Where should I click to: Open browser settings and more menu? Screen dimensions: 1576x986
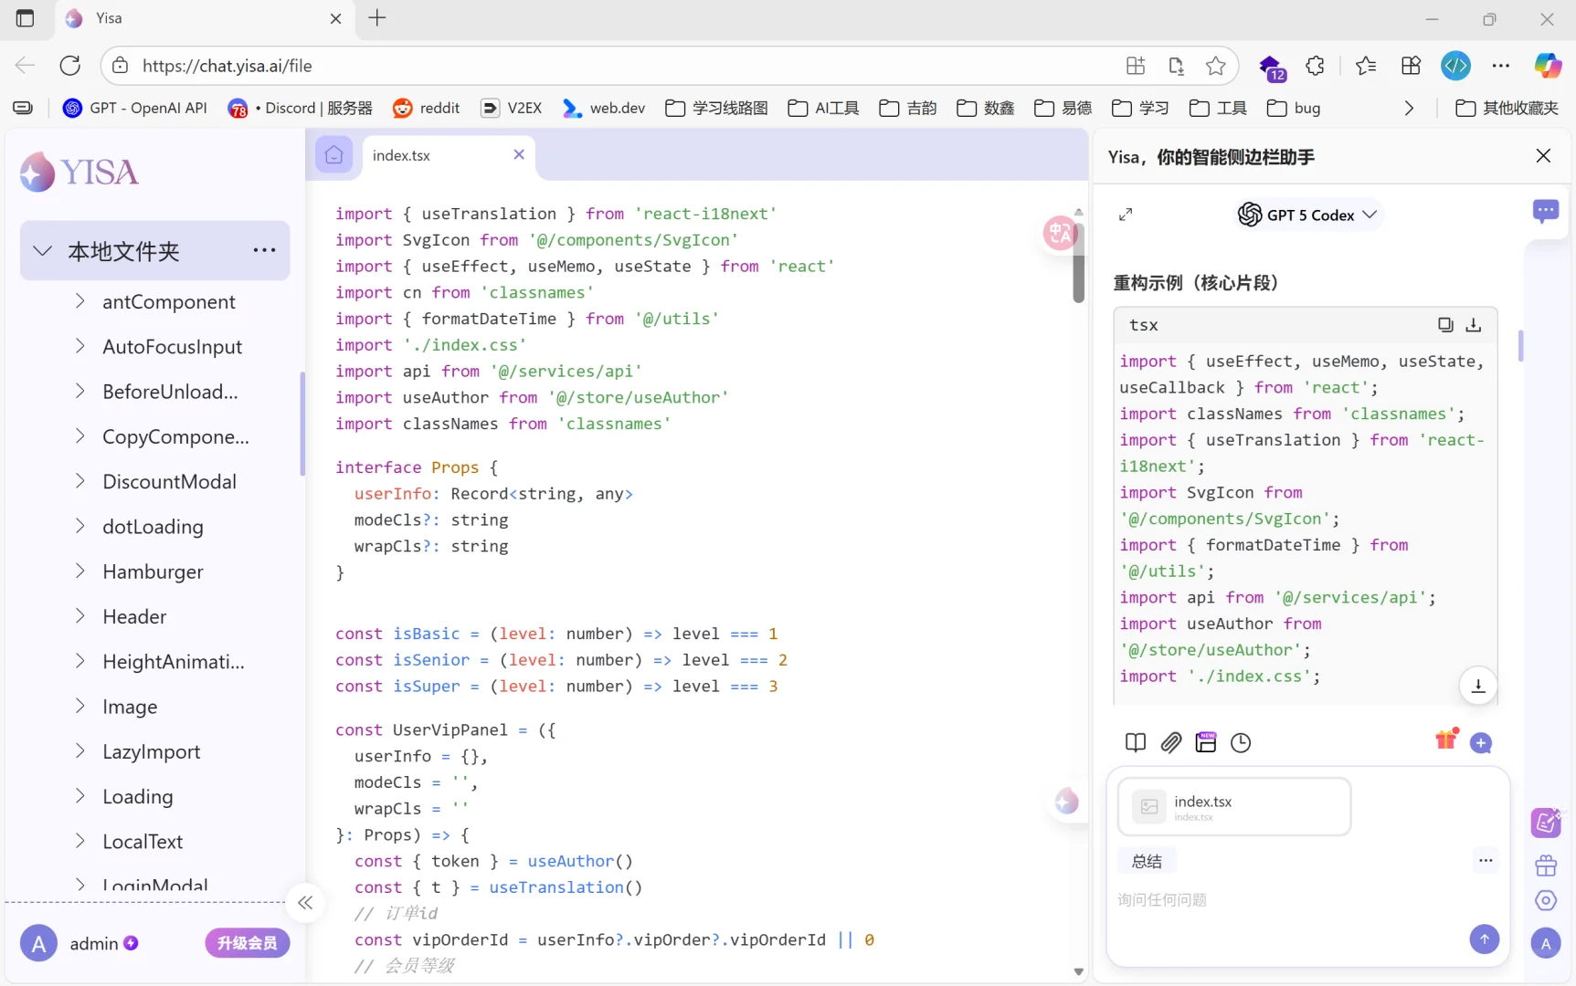(x=1501, y=66)
